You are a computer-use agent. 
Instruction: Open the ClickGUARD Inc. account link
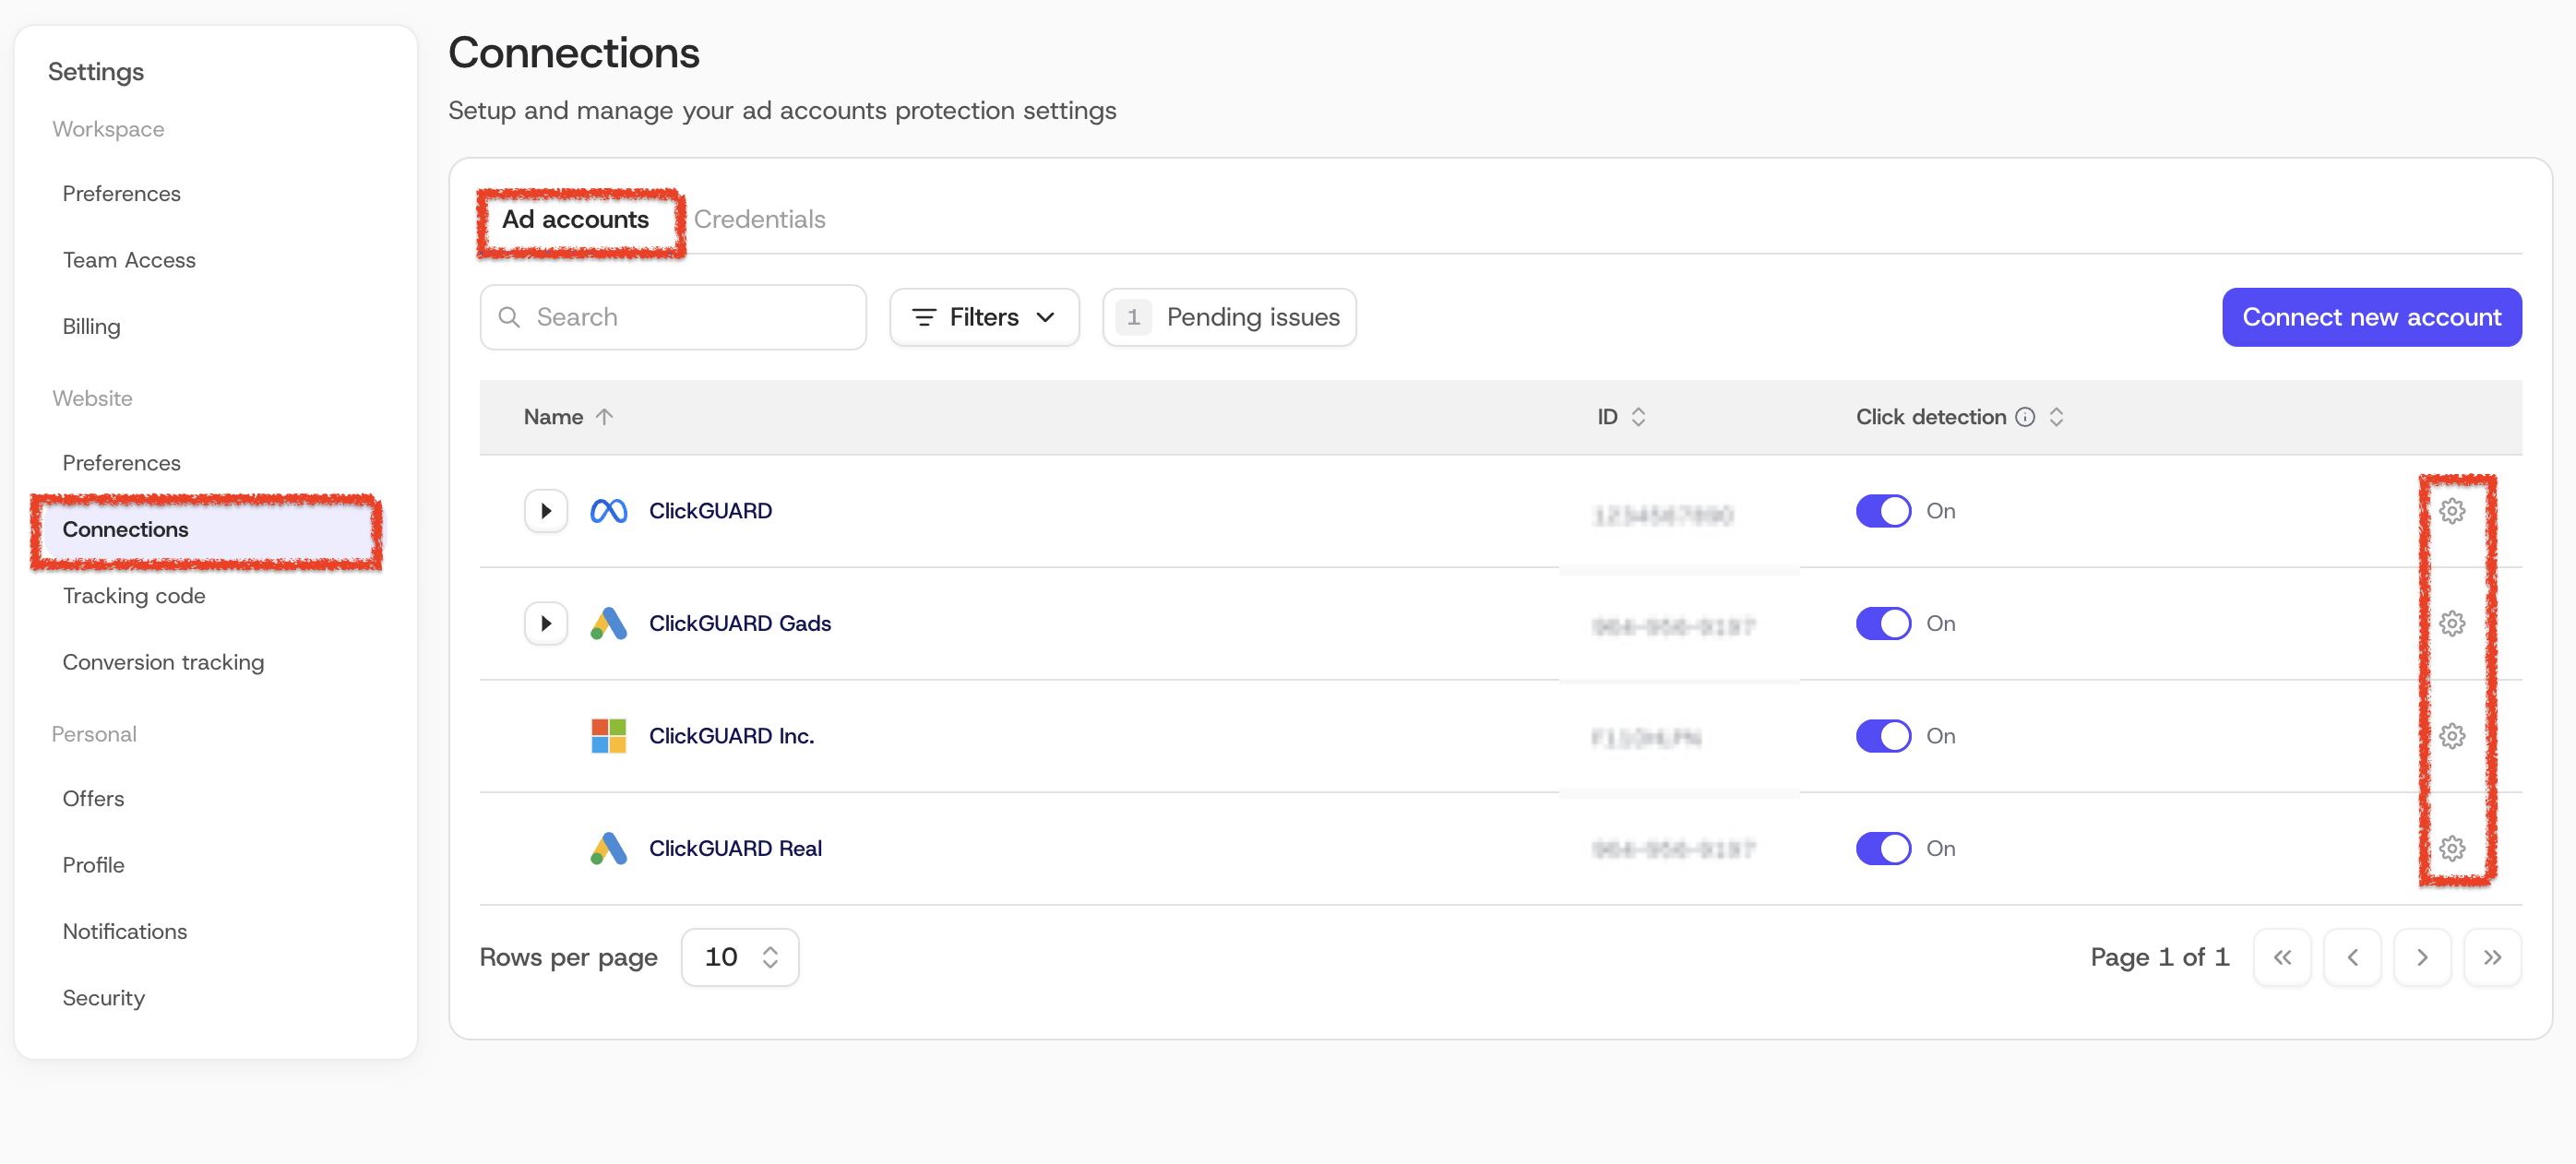(x=731, y=736)
